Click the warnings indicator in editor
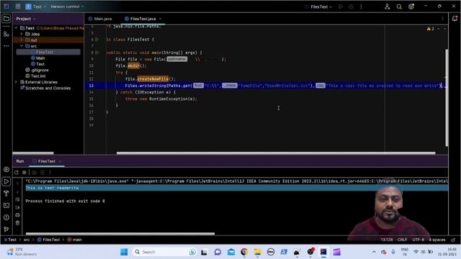The image size is (461, 259). (x=431, y=29)
